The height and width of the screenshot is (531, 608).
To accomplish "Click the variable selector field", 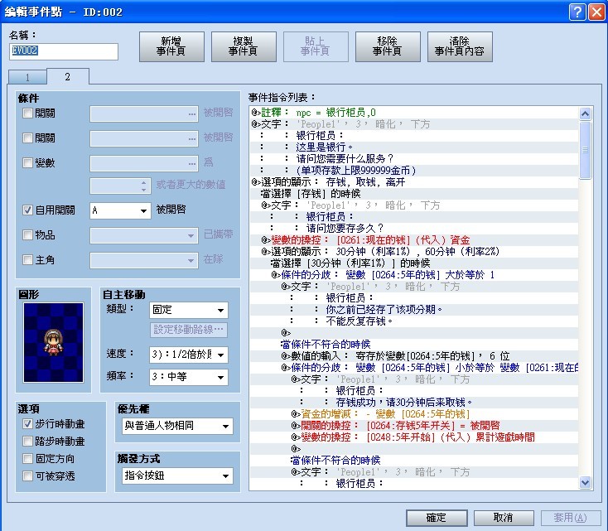I will [x=144, y=163].
